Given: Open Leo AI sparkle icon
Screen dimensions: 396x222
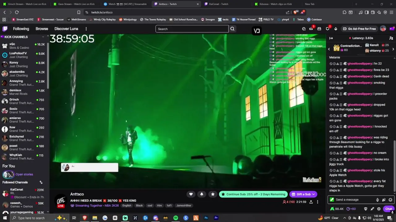Looking at the screenshot, I should tap(379, 12).
